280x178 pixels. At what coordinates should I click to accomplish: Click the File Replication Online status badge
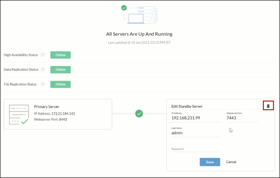click(x=60, y=84)
